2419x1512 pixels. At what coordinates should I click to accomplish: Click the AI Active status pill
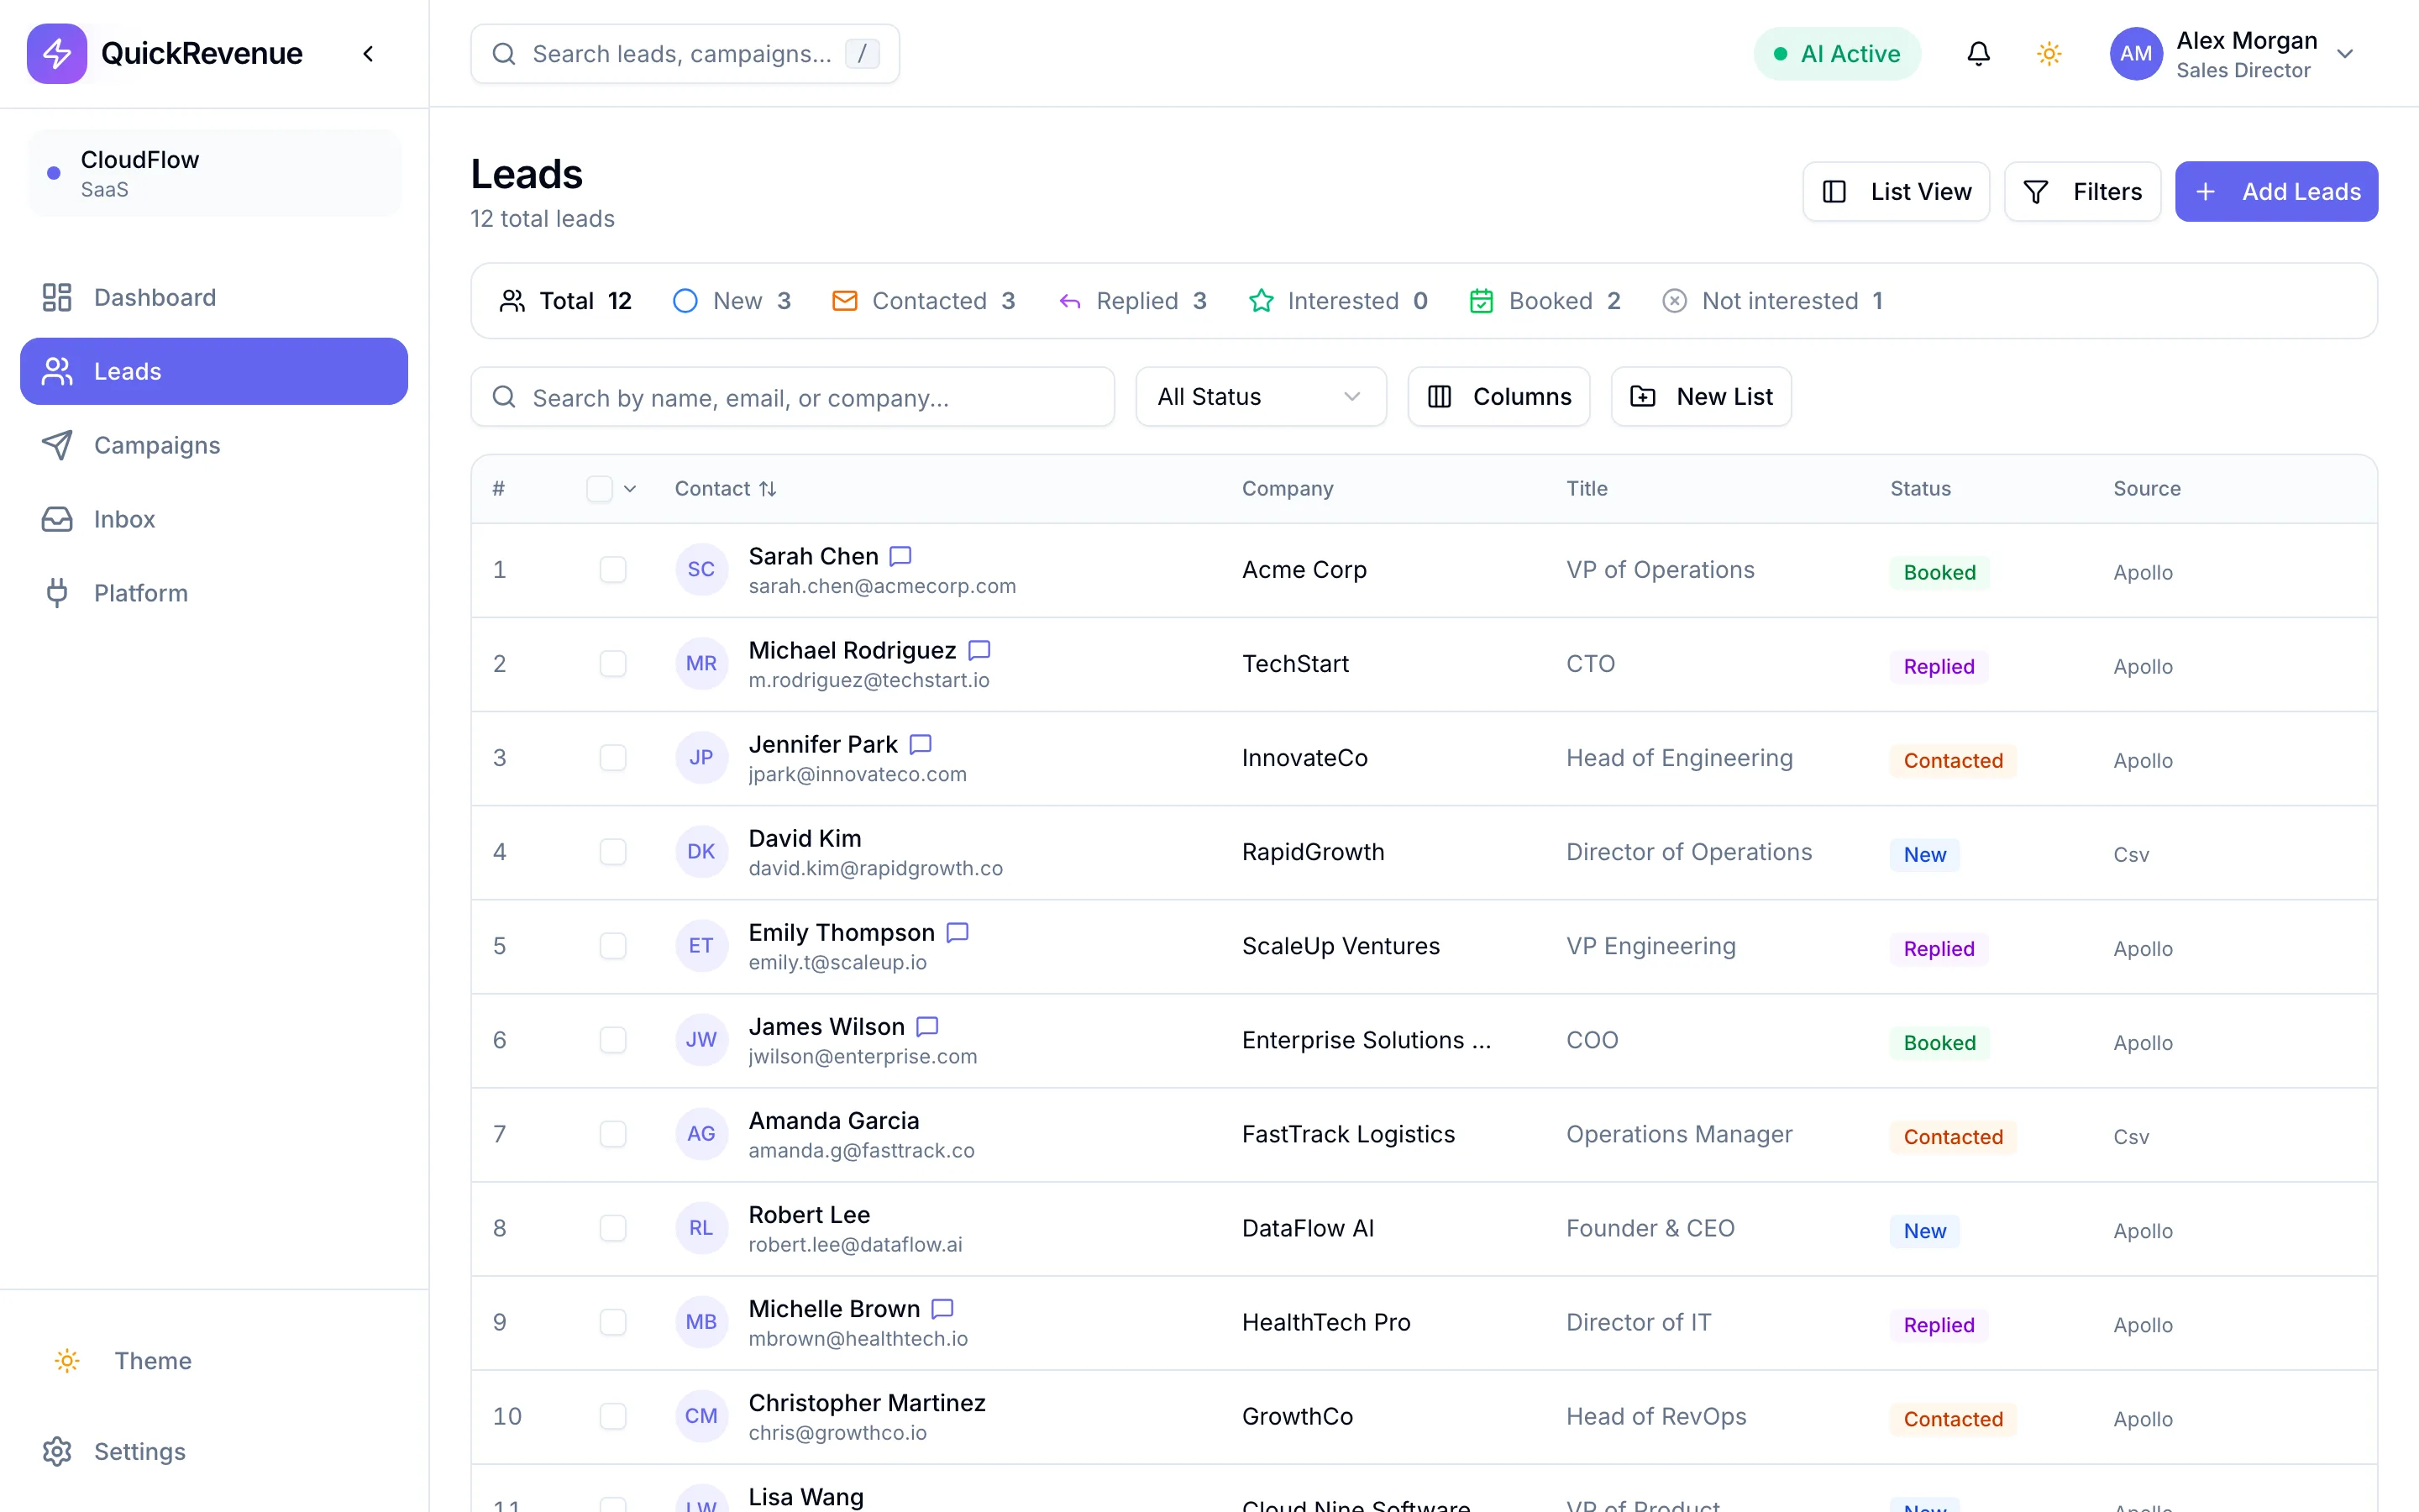(x=1836, y=54)
